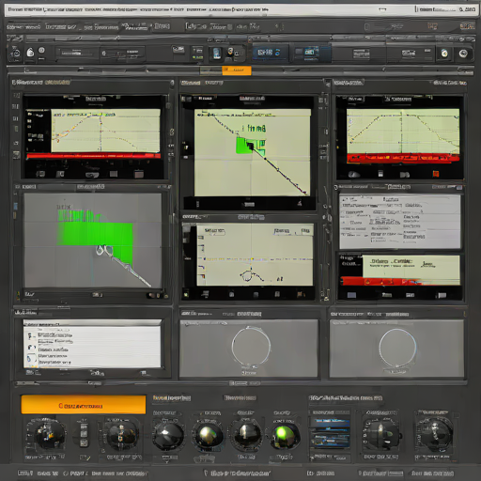Click the orange highlighted tab below the toolbar
481x481 pixels.
pos(237,70)
